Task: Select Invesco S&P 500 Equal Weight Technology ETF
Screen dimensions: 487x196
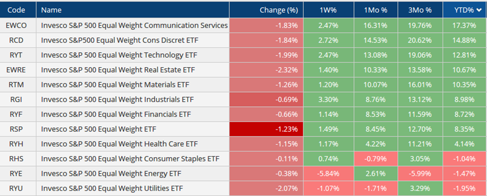Action: (119, 55)
